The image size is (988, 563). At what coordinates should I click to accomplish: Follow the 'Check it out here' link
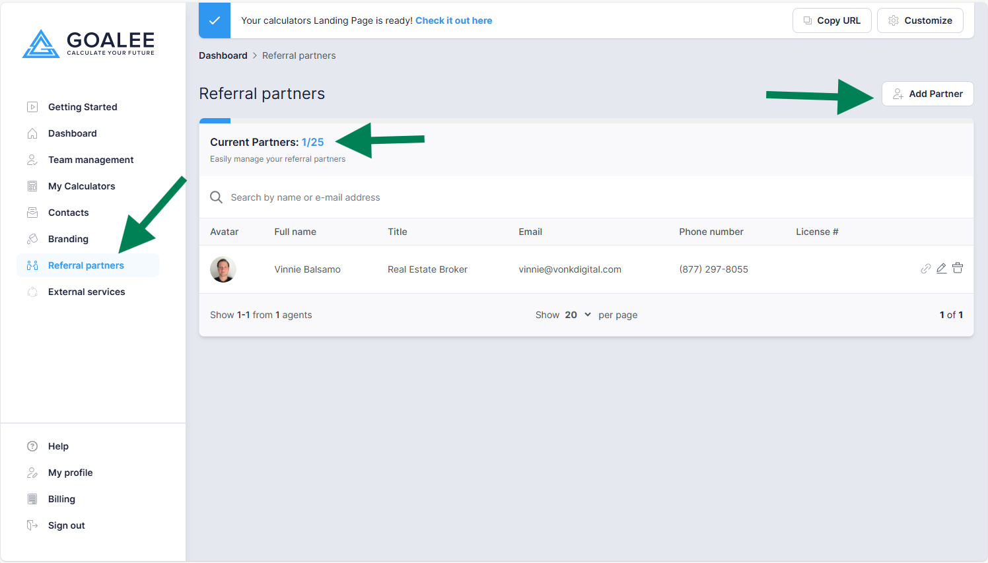(x=454, y=20)
